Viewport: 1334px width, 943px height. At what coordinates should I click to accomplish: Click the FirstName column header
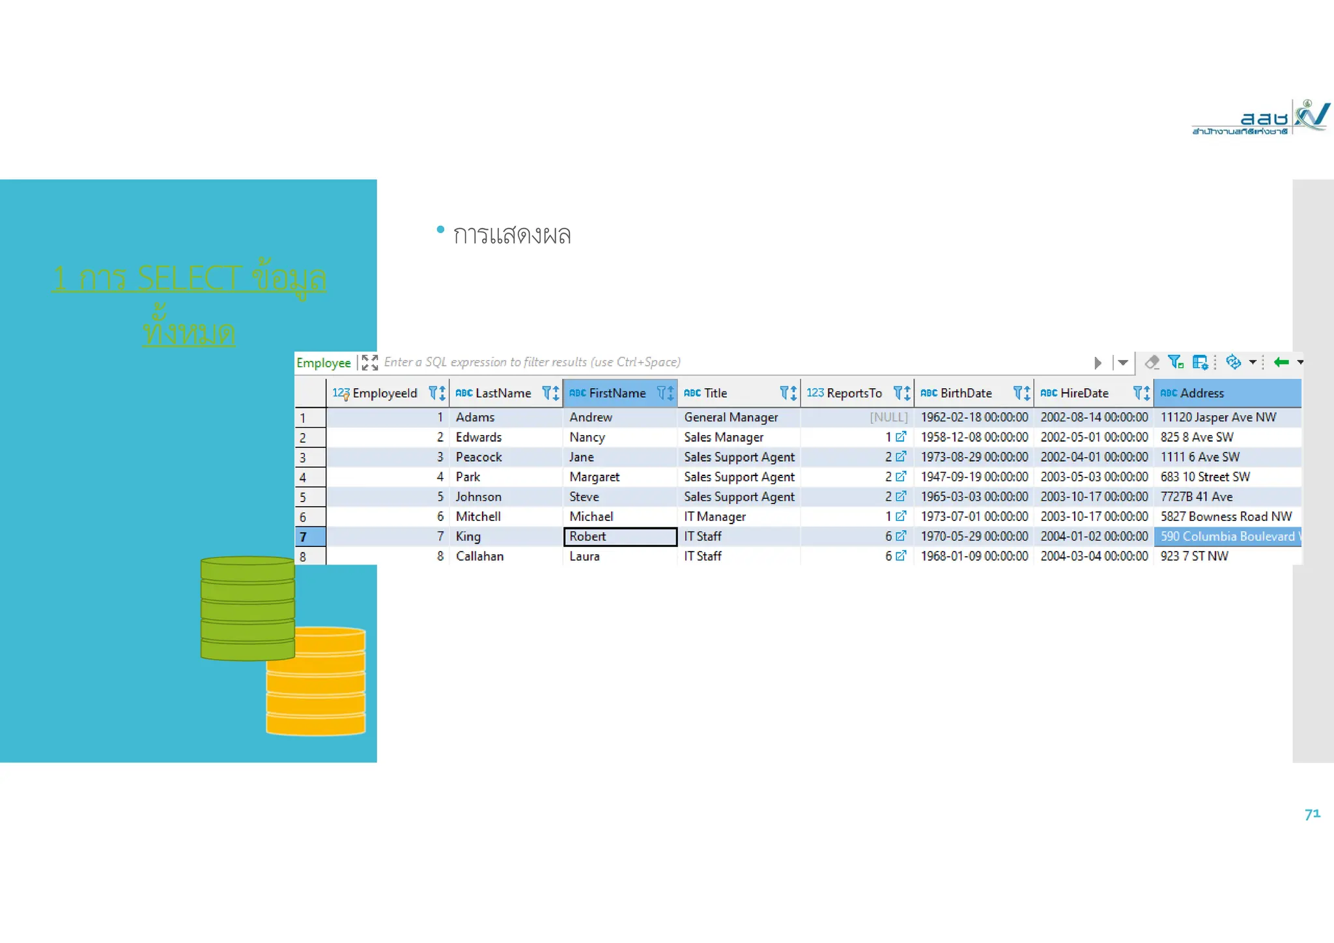pyautogui.click(x=617, y=393)
